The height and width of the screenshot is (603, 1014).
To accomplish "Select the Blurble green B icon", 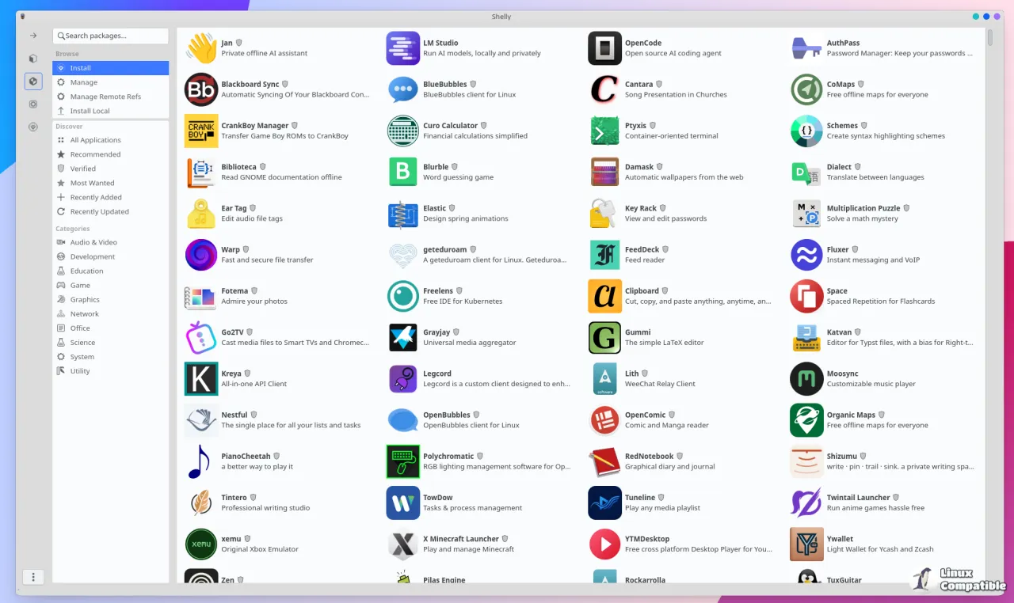I will (402, 172).
